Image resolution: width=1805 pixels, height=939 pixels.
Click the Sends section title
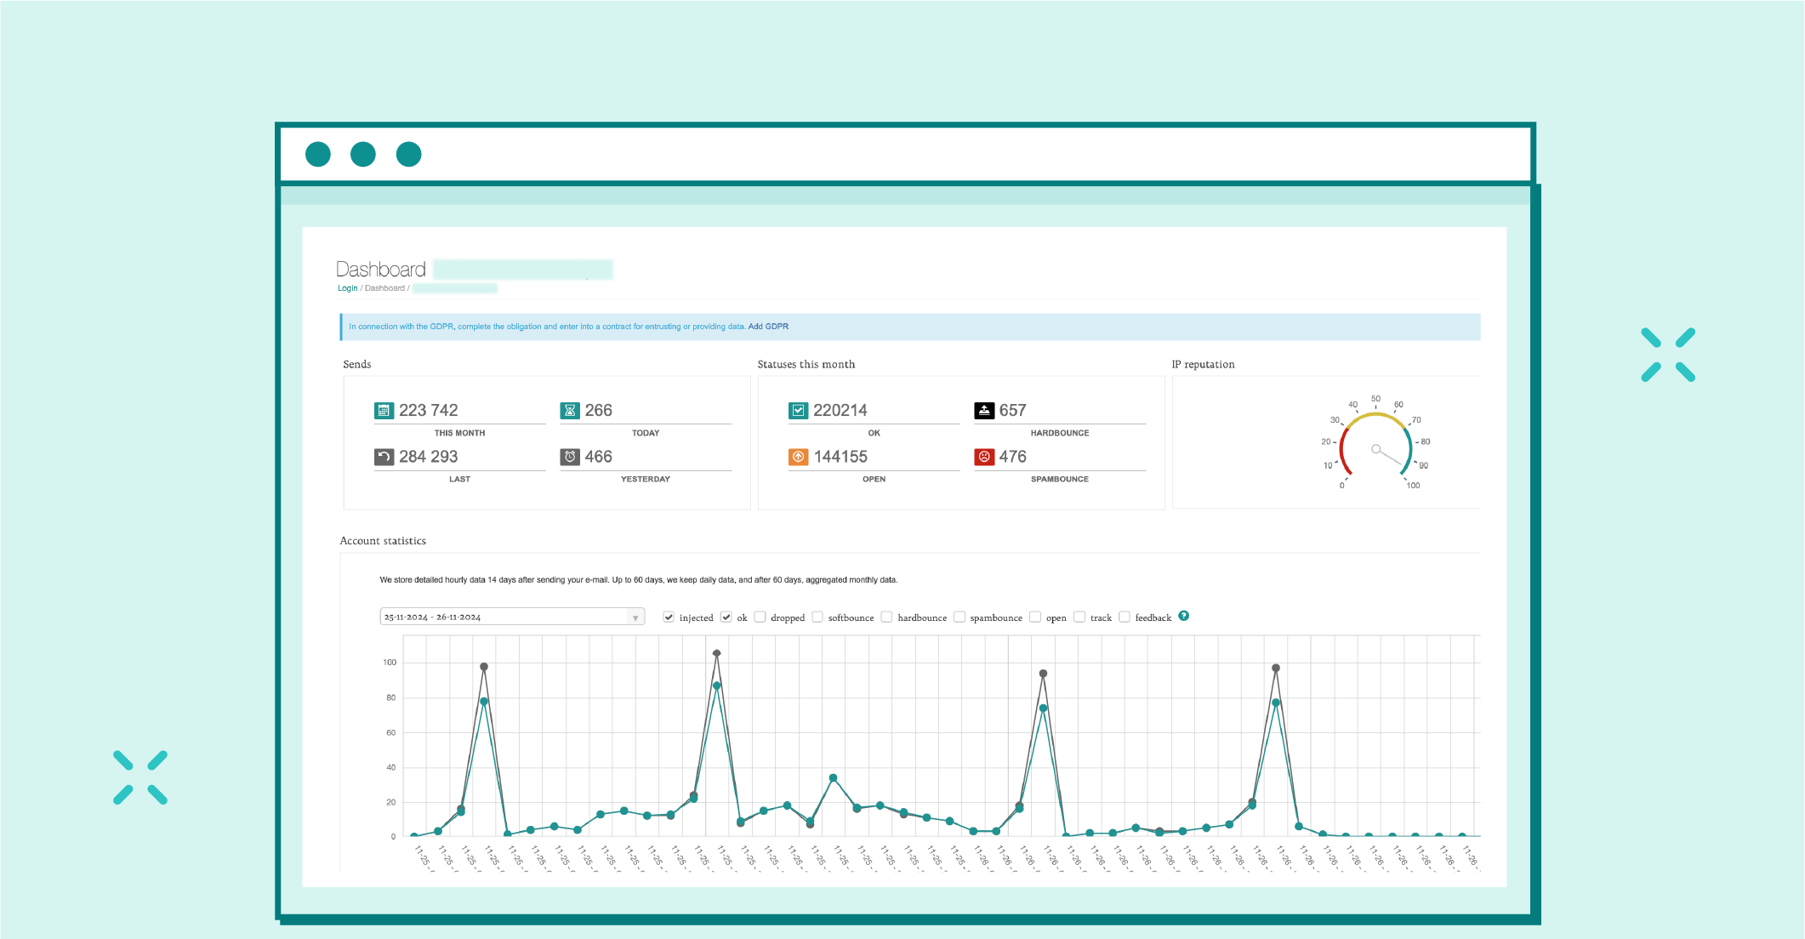(357, 364)
